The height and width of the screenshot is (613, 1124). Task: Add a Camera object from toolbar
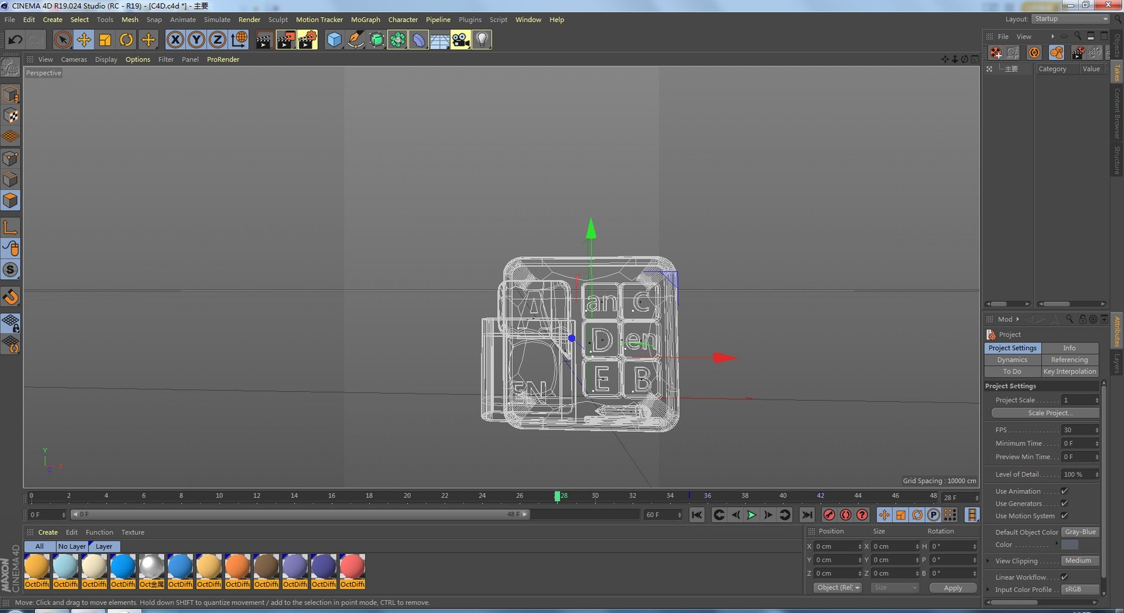coord(461,40)
